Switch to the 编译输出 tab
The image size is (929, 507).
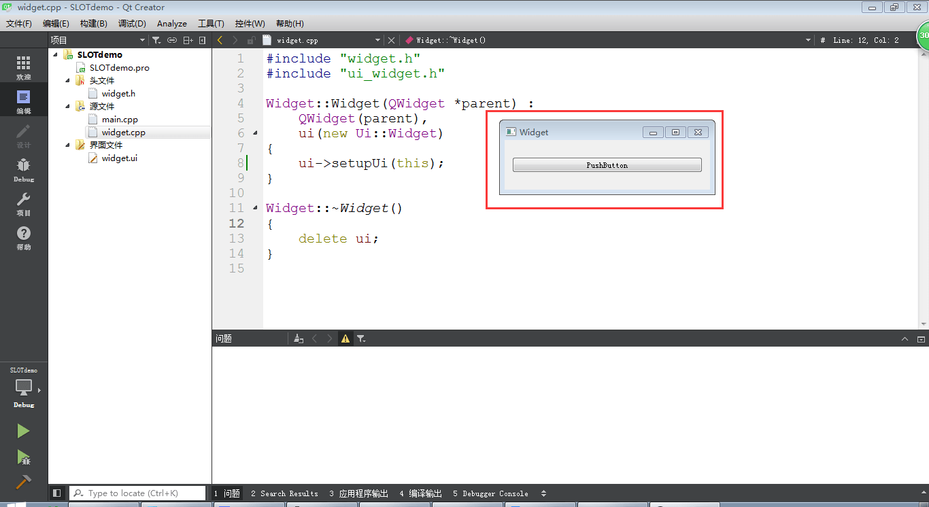421,493
